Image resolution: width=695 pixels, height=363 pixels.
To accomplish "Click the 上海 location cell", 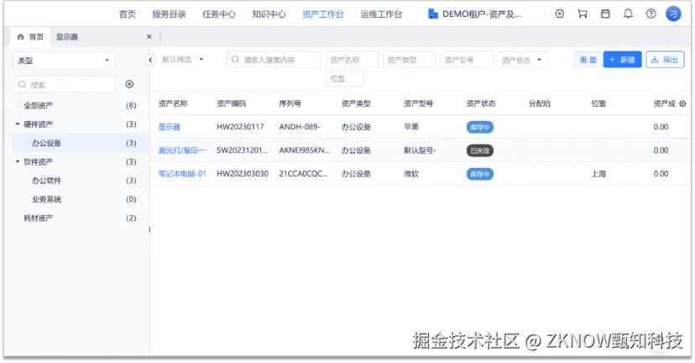I will coord(598,174).
